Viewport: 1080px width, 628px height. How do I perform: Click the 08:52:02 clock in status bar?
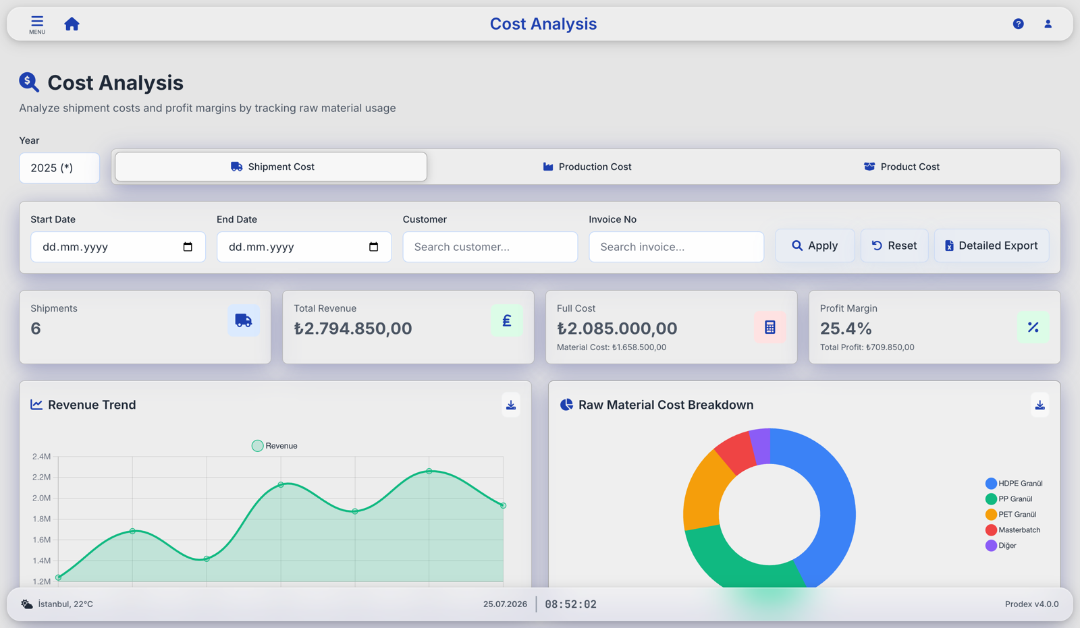tap(571, 604)
